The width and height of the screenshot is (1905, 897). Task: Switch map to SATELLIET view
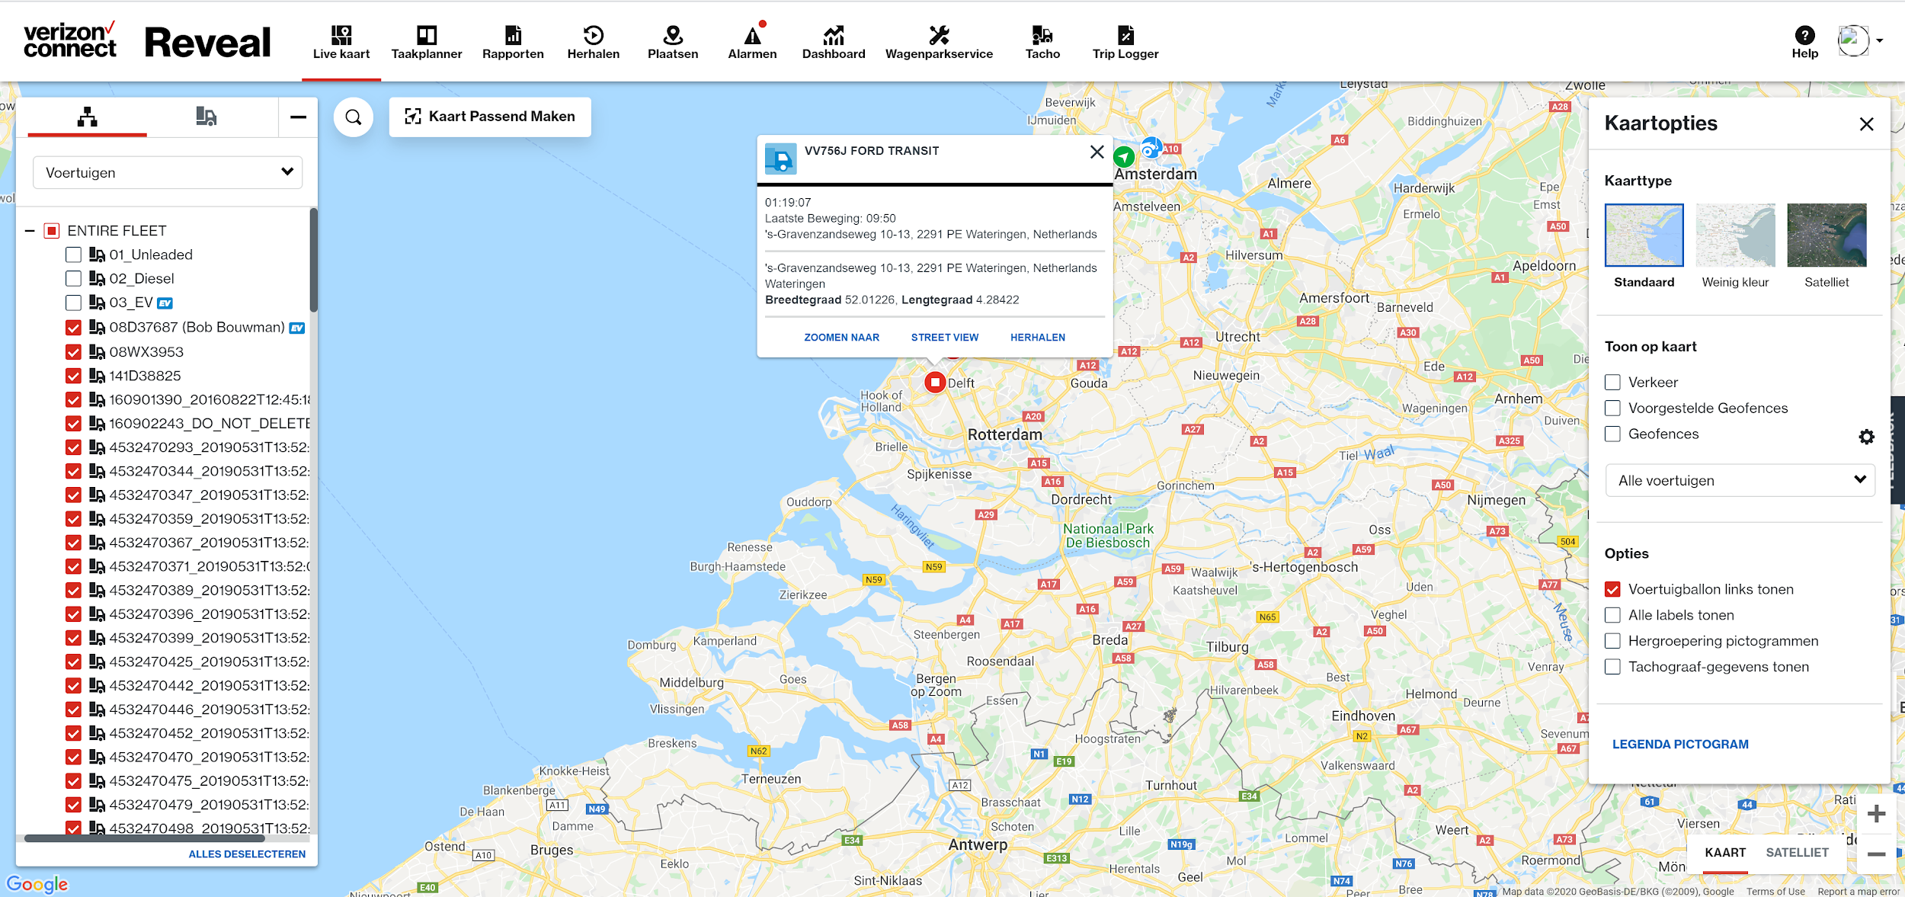coord(1797,853)
